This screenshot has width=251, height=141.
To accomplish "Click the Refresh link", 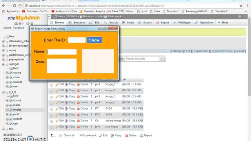I will tap(240, 51).
